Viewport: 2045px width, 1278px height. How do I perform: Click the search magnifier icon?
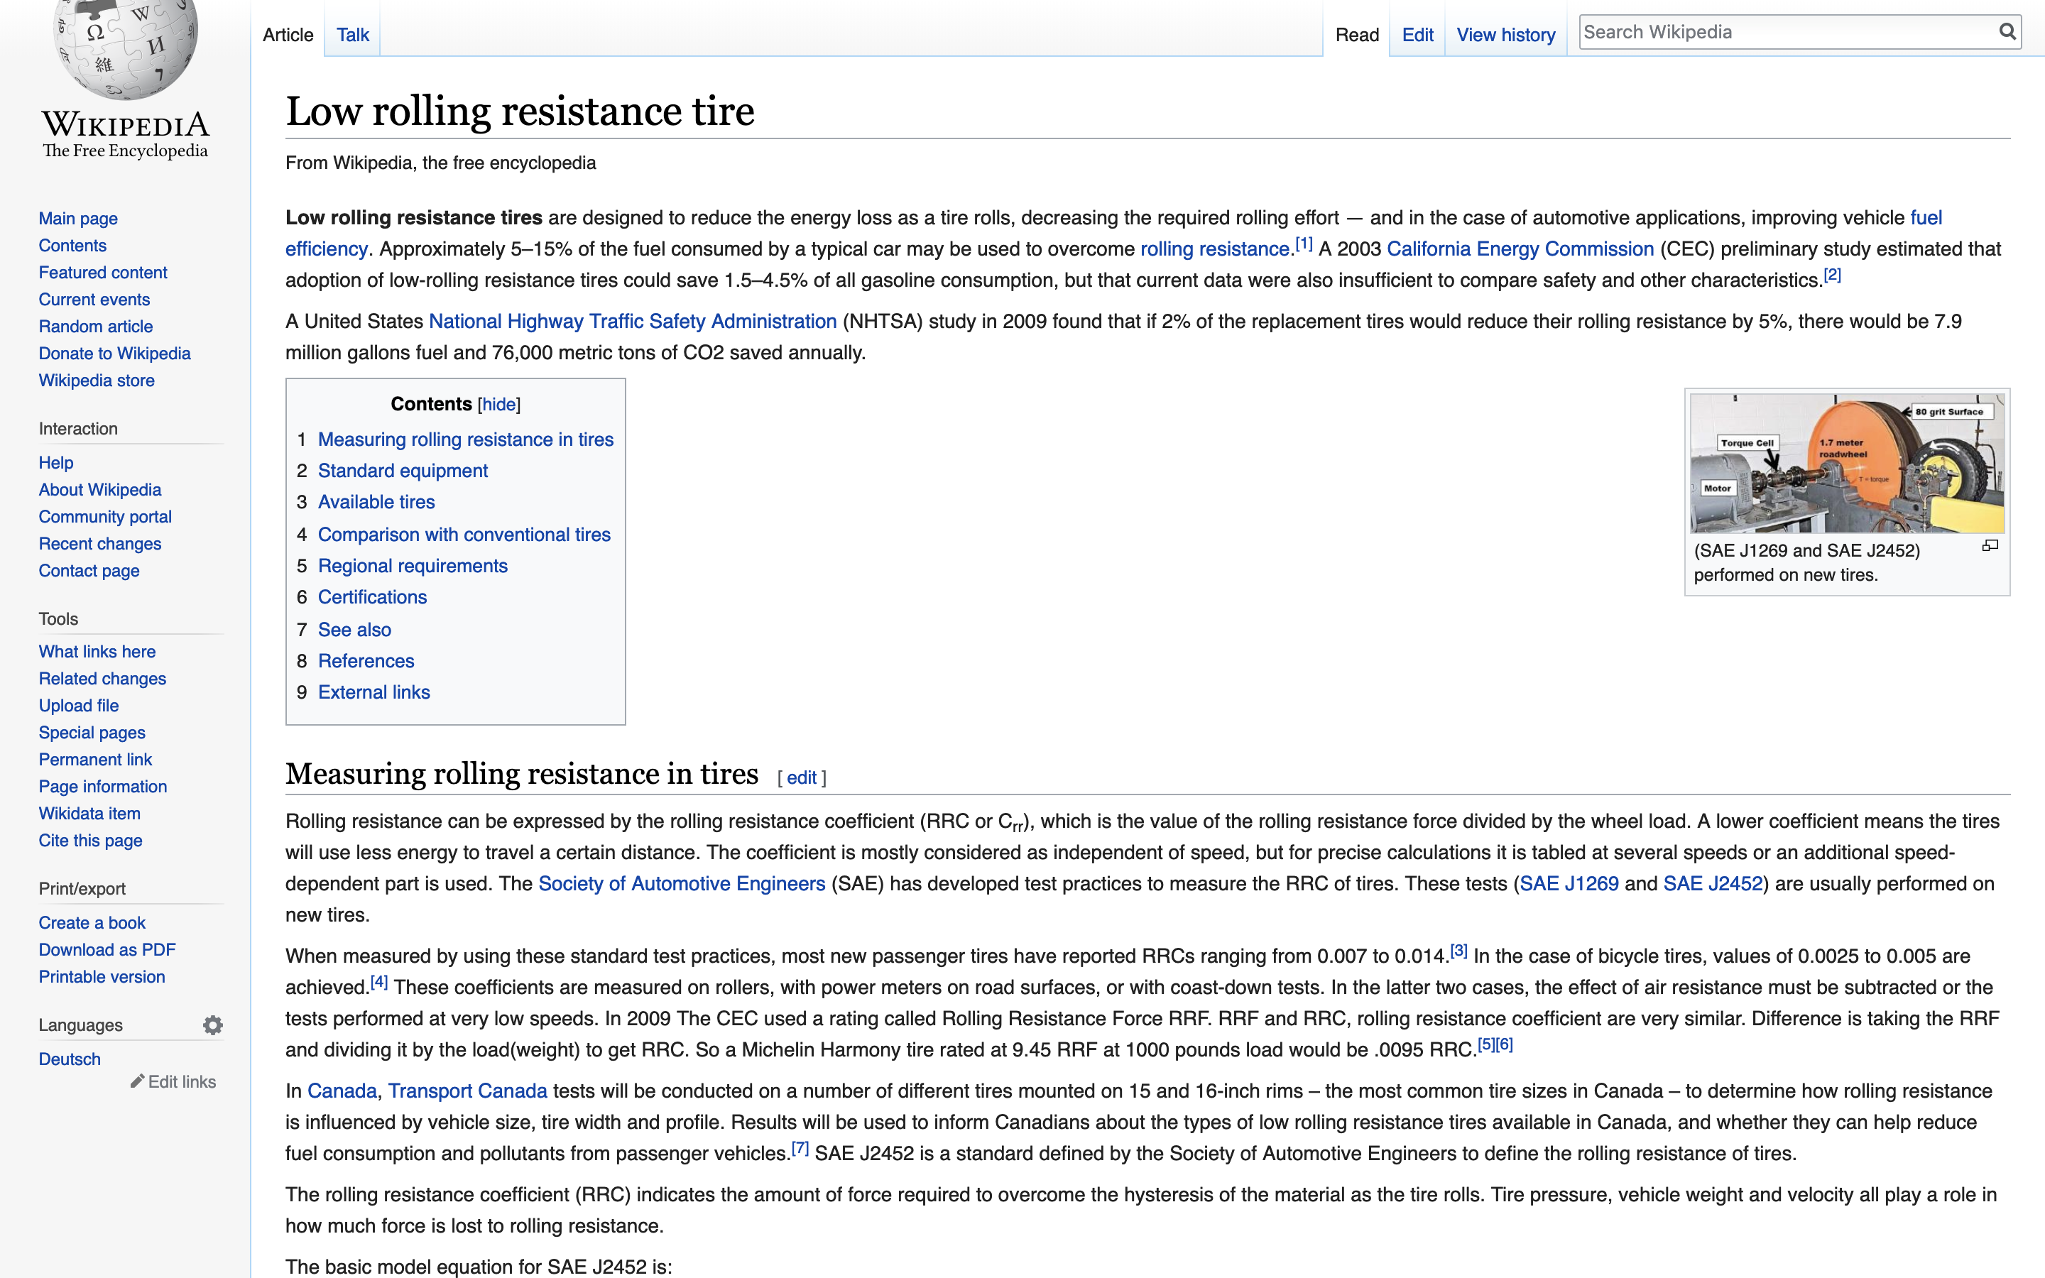pos(2007,32)
